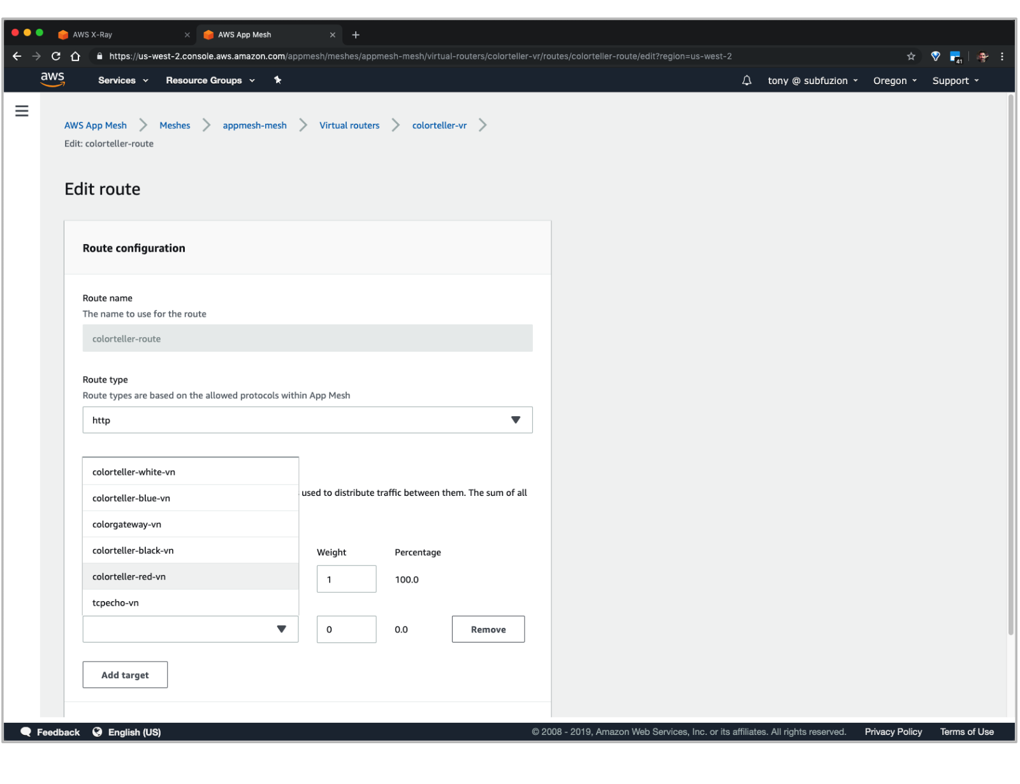Viewport: 1020px width, 784px height.
Task: Go to Meshes breadcrumb
Action: 175,126
